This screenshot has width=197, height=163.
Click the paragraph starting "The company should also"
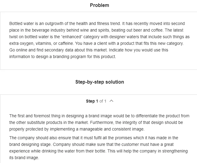pos(98,148)
